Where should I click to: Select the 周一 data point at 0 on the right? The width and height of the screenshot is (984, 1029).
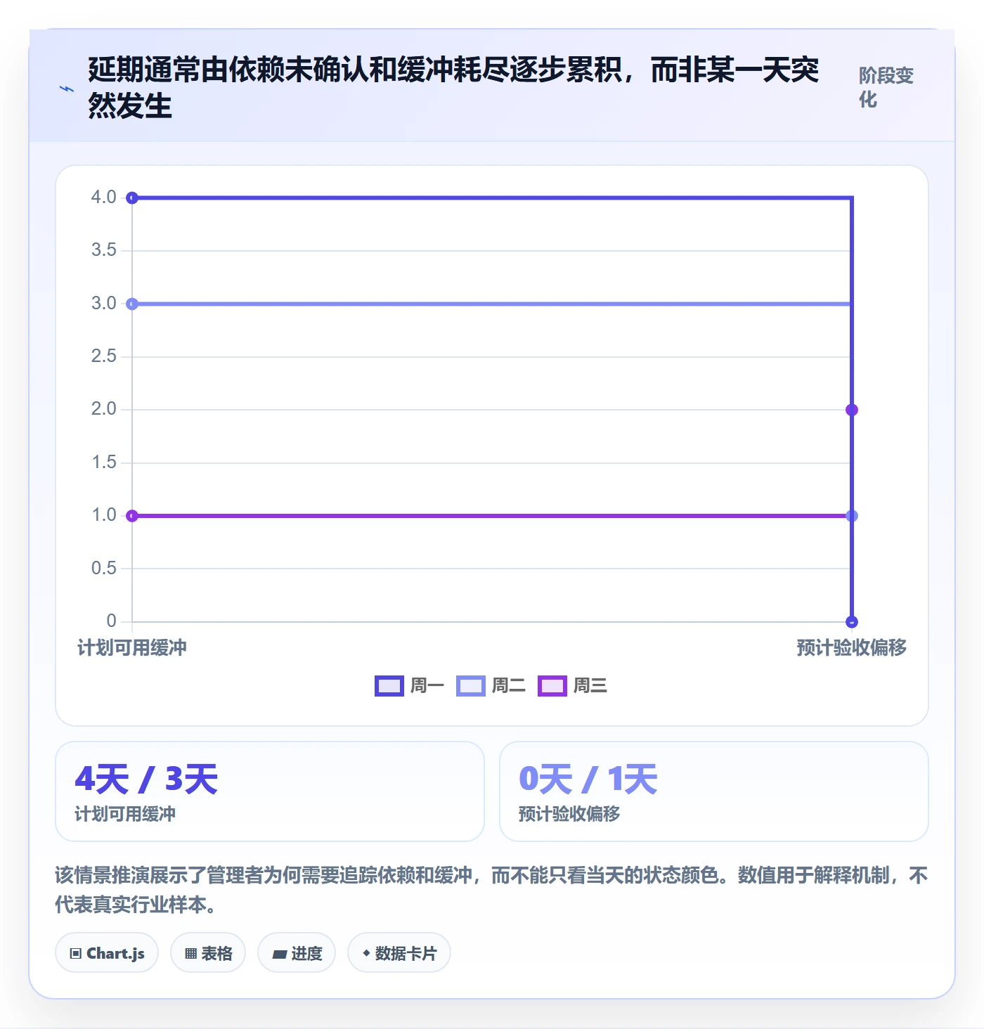click(x=852, y=622)
